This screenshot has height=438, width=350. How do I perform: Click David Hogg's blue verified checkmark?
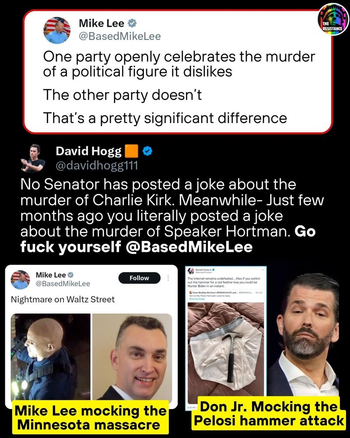pyautogui.click(x=147, y=151)
